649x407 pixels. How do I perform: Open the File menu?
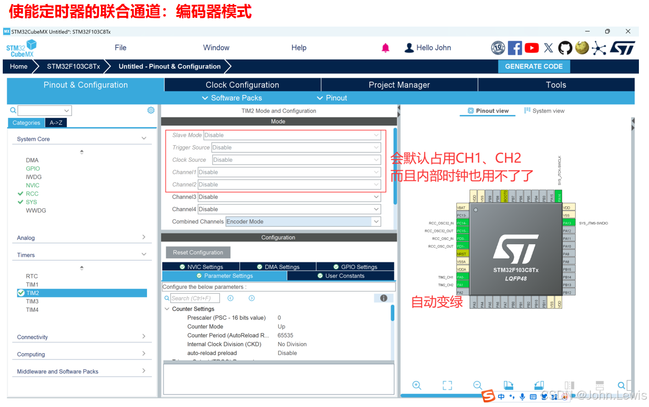click(121, 48)
